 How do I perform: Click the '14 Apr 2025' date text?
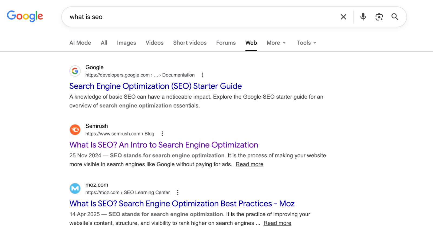[84, 214]
